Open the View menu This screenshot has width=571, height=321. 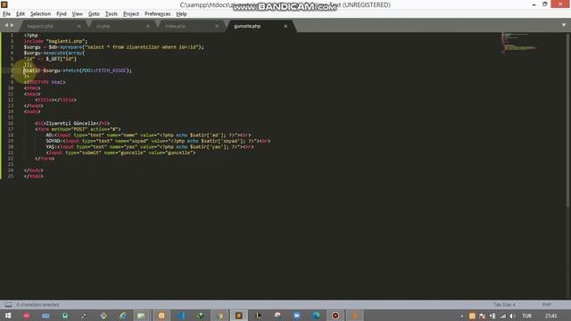pyautogui.click(x=78, y=14)
